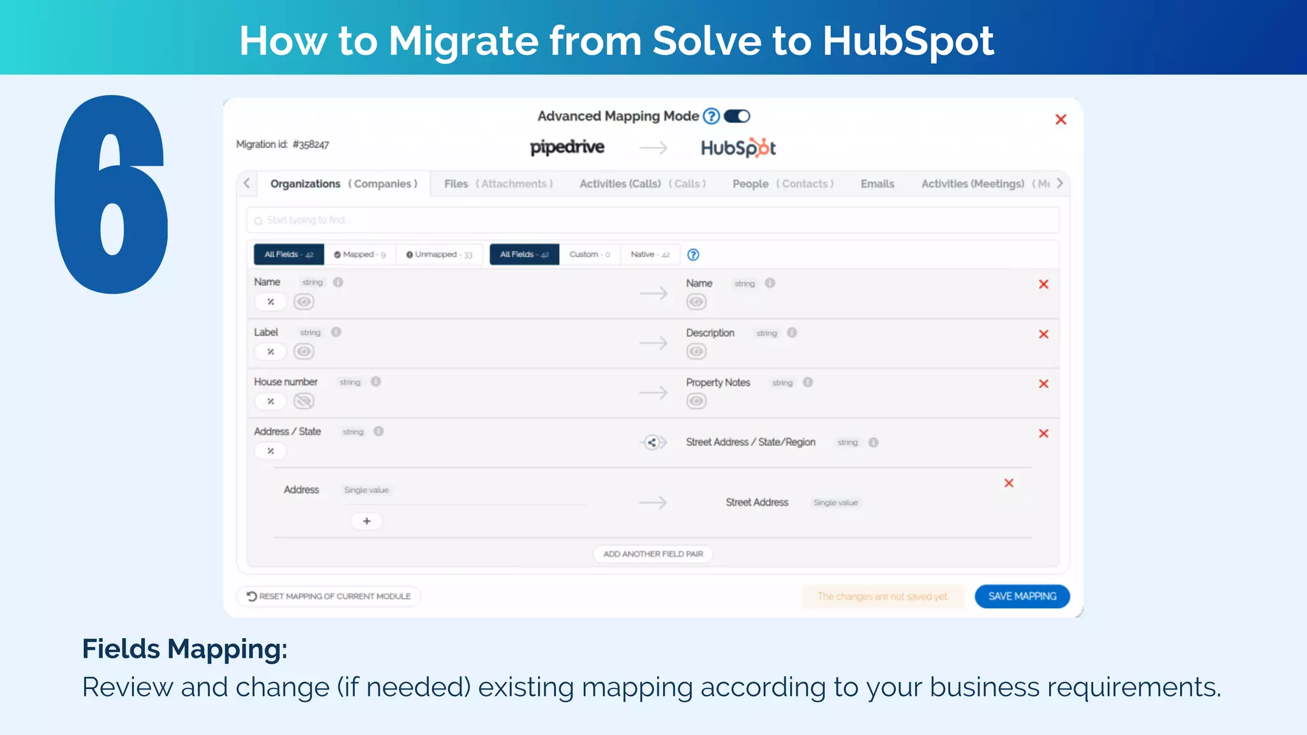Image resolution: width=1307 pixels, height=735 pixels.
Task: Remove the Label to Description mapping
Action: click(1043, 334)
